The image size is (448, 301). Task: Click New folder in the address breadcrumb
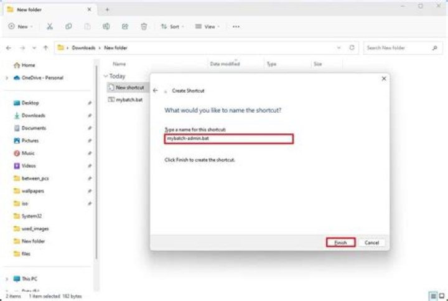tap(116, 48)
